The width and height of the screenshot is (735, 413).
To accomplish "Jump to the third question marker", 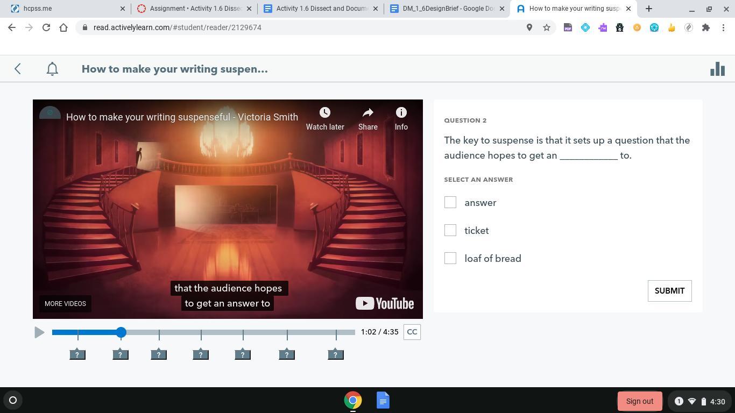I will pyautogui.click(x=159, y=354).
